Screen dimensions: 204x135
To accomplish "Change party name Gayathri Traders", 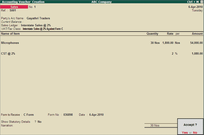I will pos(38,18).
